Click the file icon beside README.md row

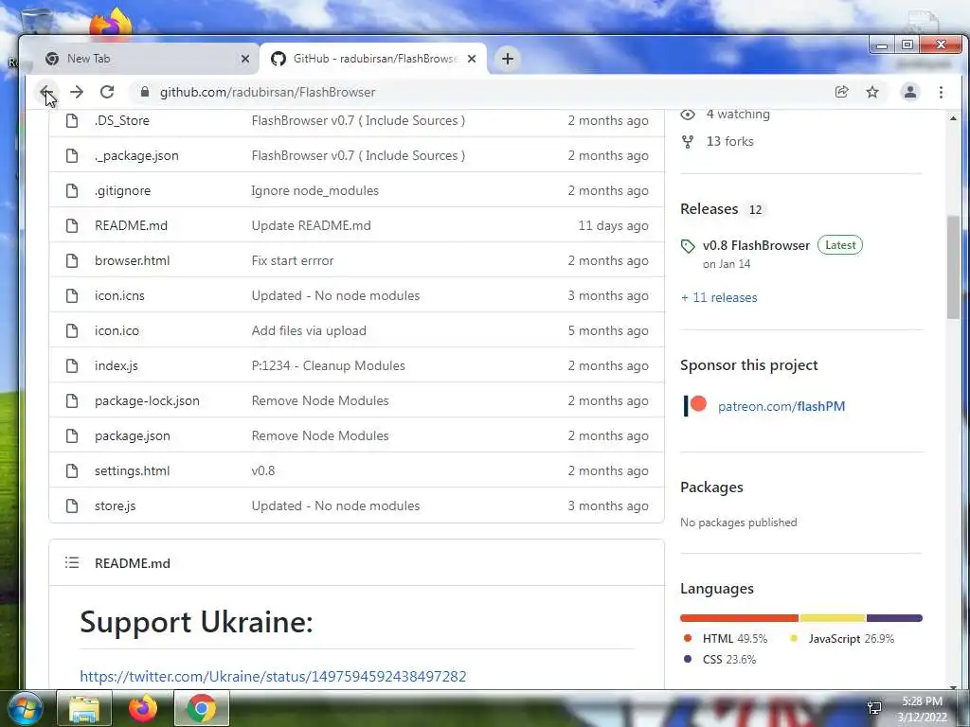72,225
